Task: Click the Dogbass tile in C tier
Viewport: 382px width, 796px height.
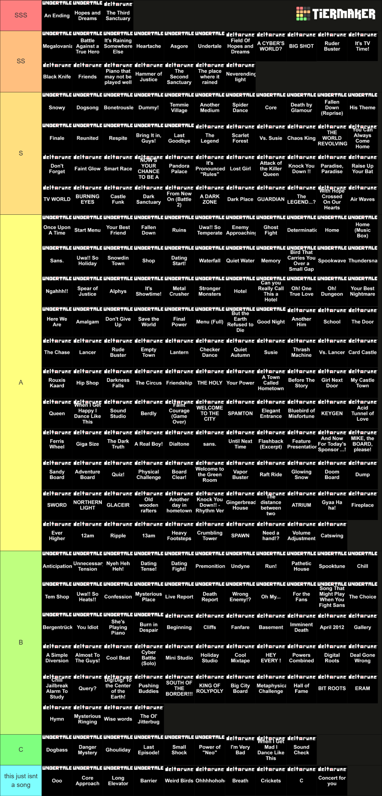Action: click(57, 750)
